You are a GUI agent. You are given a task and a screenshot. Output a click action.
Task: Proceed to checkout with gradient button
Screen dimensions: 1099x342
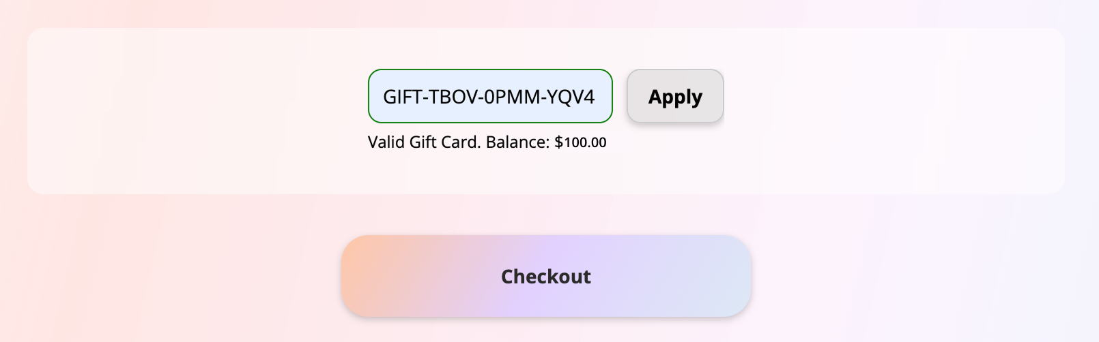click(x=546, y=276)
